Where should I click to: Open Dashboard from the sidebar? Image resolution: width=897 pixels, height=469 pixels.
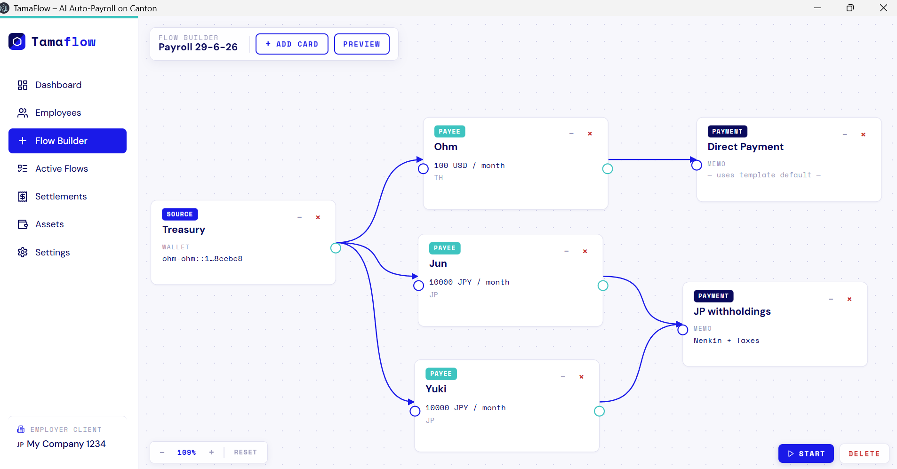pos(67,85)
